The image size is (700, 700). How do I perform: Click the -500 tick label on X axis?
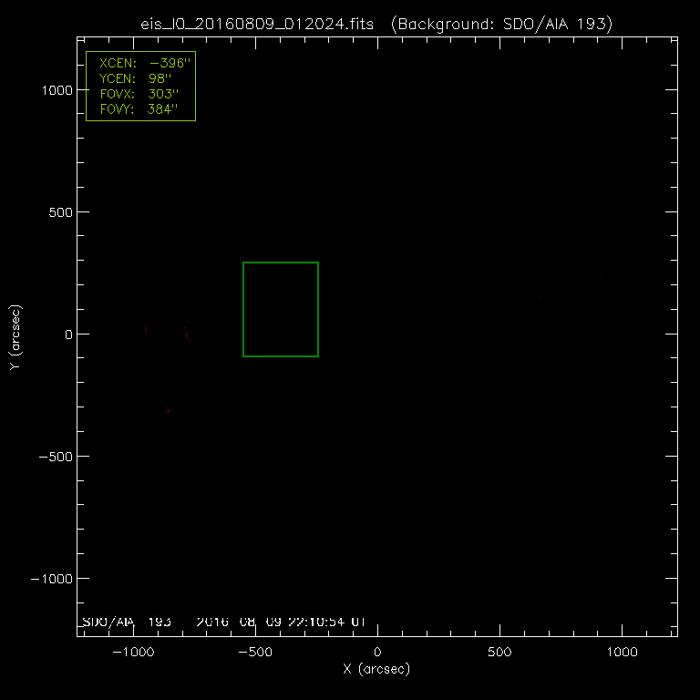pos(255,653)
